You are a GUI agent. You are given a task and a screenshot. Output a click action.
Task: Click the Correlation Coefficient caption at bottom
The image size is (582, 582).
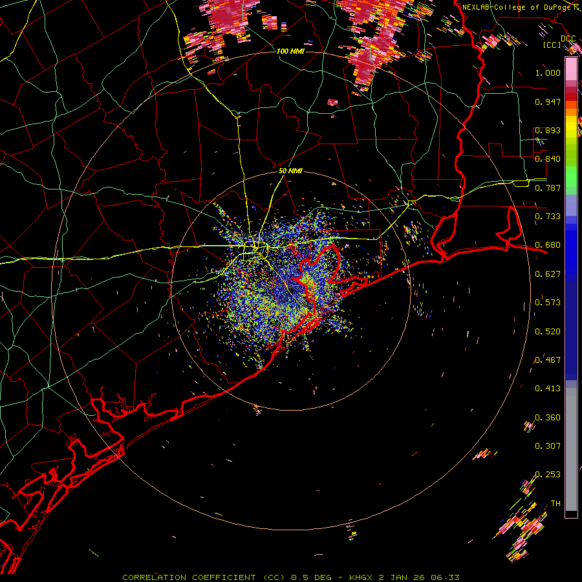[291, 577]
